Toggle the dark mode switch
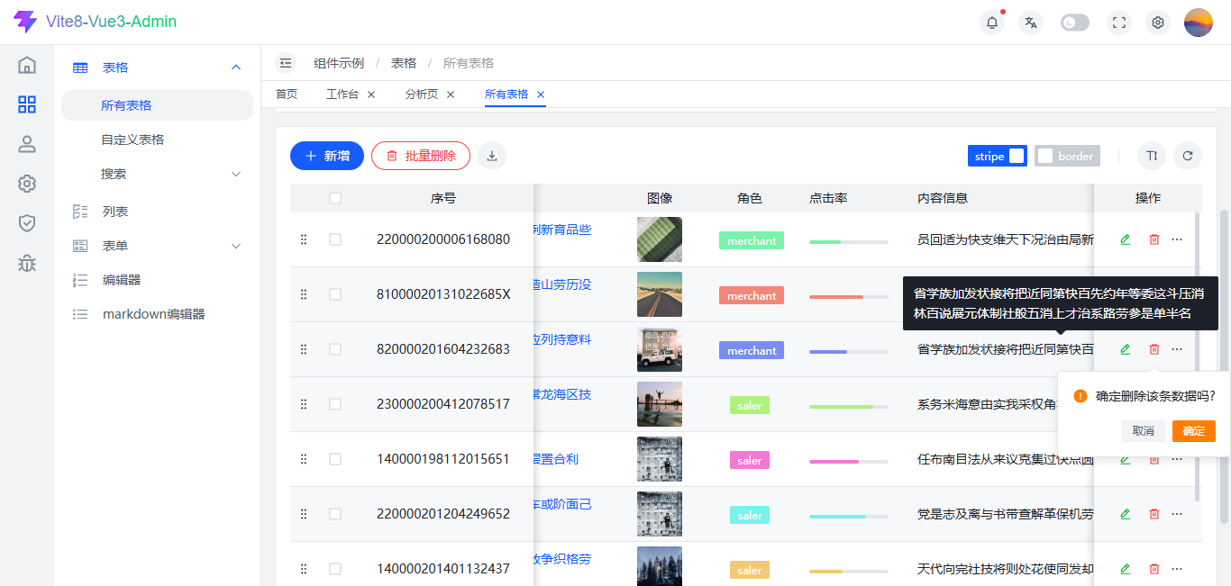The image size is (1231, 586). pyautogui.click(x=1075, y=23)
